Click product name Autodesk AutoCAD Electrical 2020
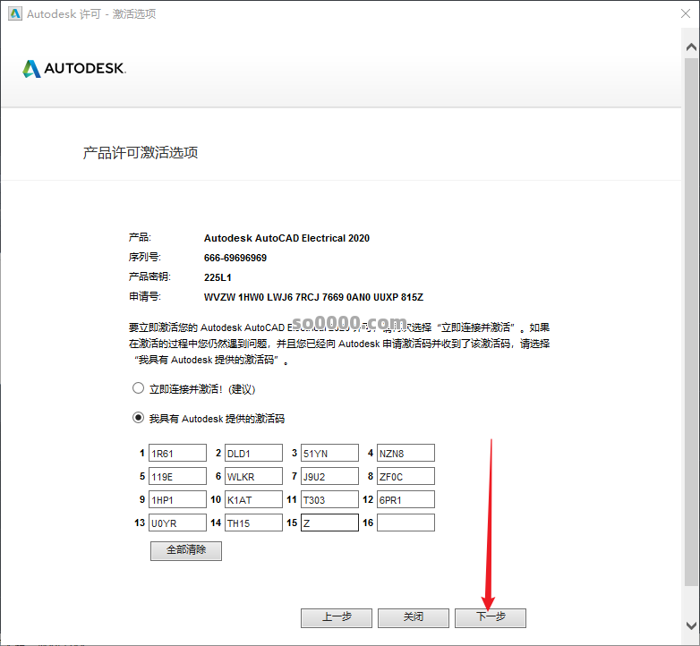 pos(286,238)
